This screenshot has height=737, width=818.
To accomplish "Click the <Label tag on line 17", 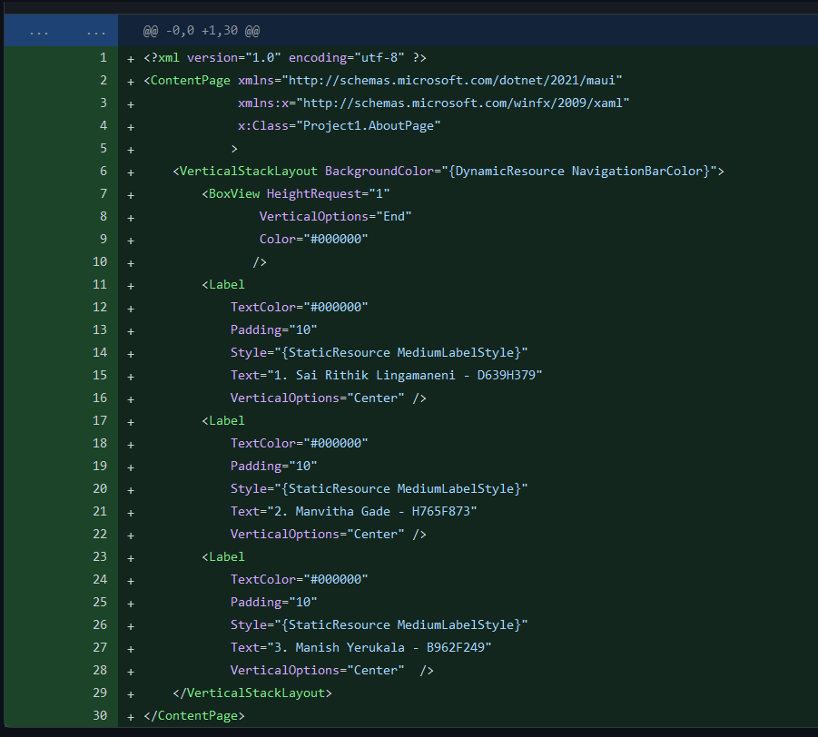I will pyautogui.click(x=223, y=421).
